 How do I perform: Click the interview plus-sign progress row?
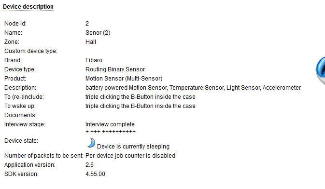(x=111, y=132)
